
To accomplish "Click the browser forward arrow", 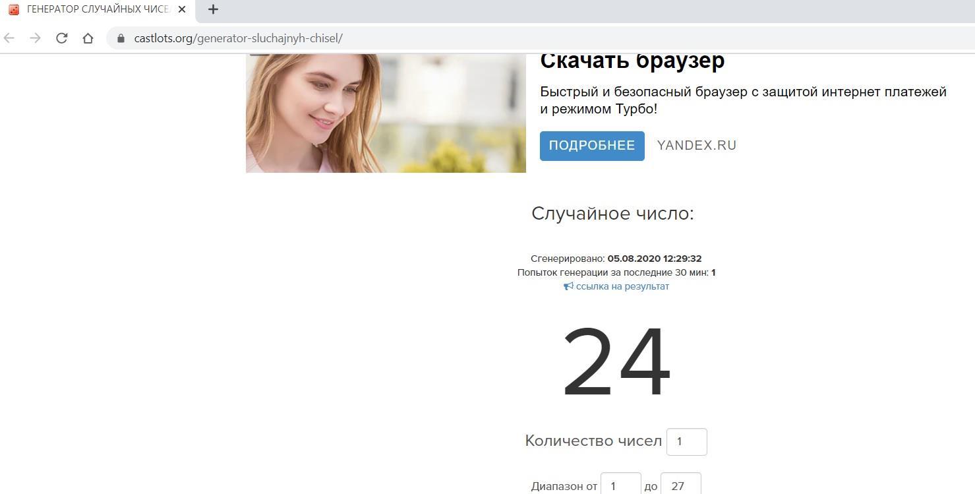I will pyautogui.click(x=35, y=38).
